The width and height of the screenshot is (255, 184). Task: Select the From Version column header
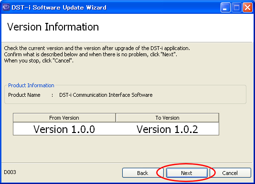pos(64,118)
